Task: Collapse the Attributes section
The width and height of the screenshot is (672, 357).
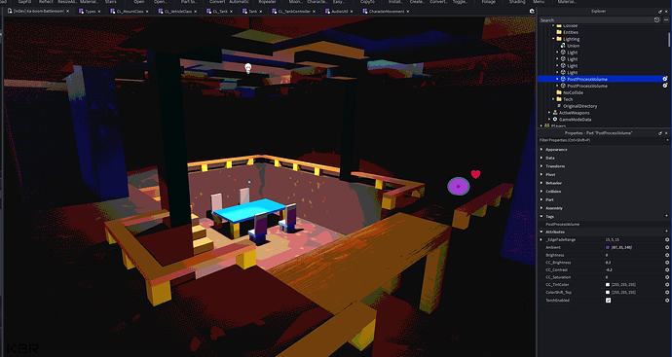Action: (x=541, y=232)
